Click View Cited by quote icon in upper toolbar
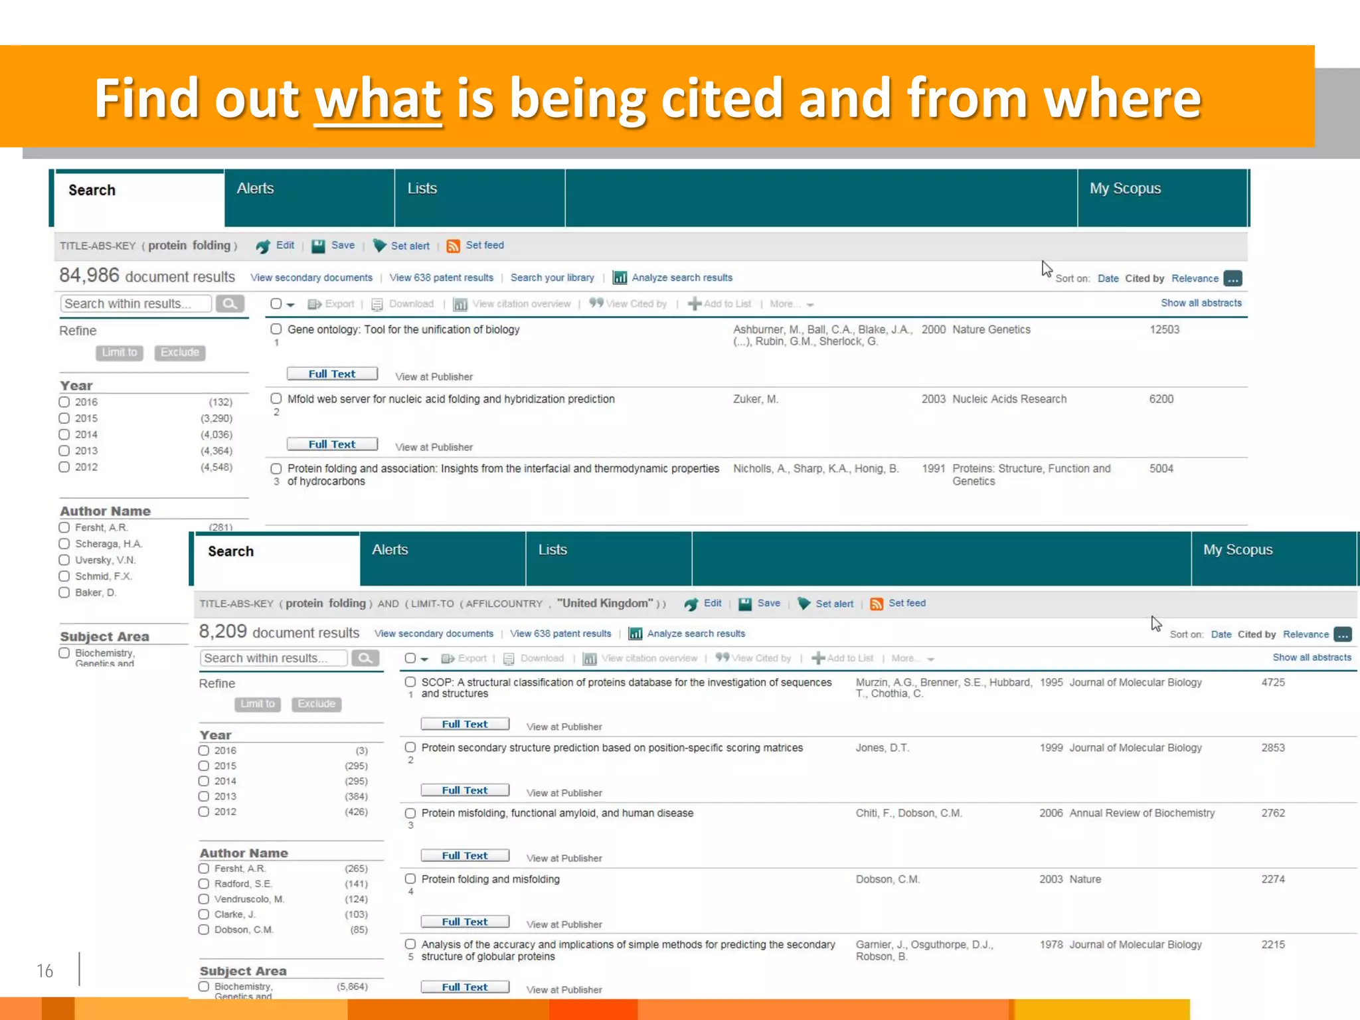The height and width of the screenshot is (1020, 1360). click(596, 303)
